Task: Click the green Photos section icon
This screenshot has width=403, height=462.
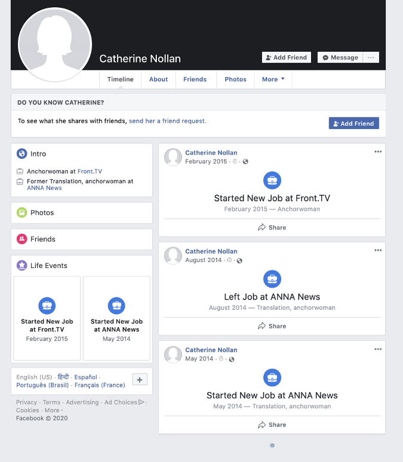Action: pyautogui.click(x=22, y=212)
